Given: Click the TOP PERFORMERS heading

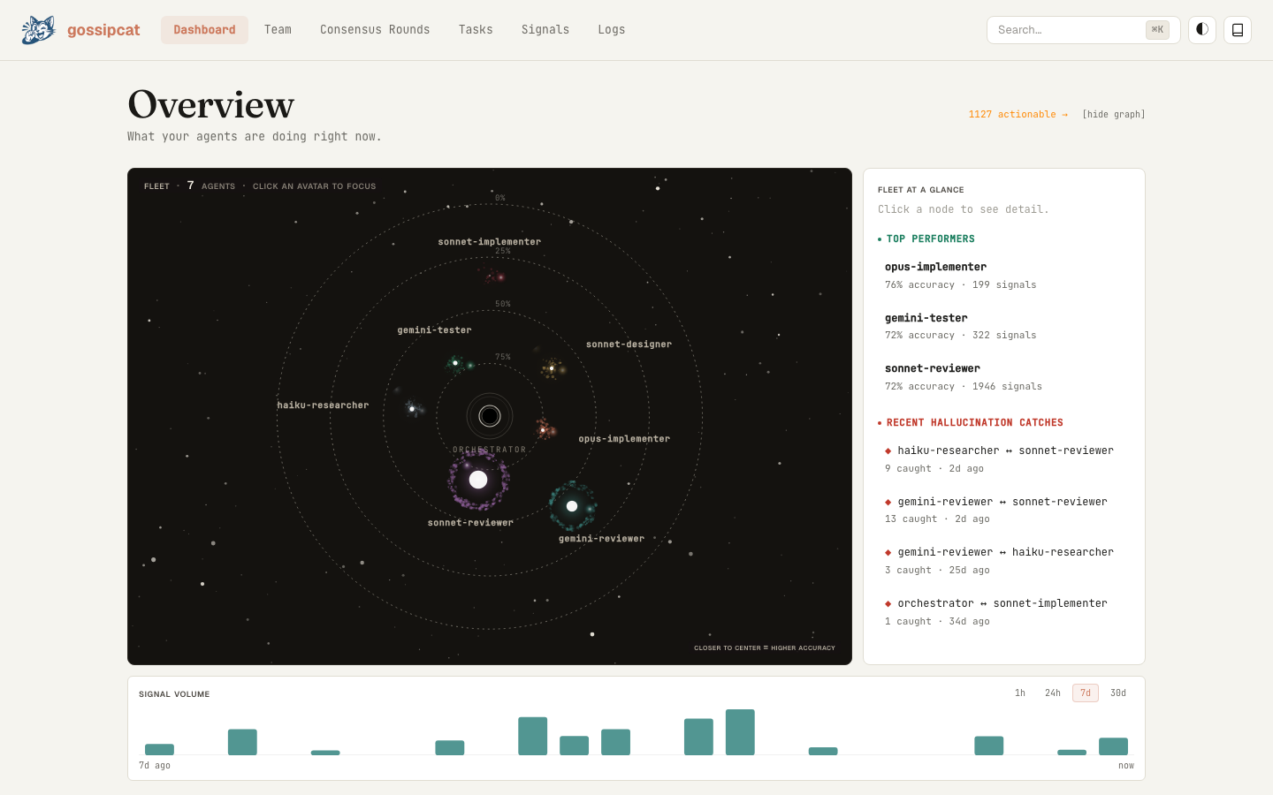Looking at the screenshot, I should 930,239.
